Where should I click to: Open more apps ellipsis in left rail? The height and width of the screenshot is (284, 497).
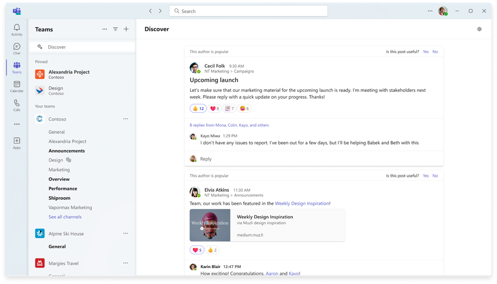(x=17, y=124)
